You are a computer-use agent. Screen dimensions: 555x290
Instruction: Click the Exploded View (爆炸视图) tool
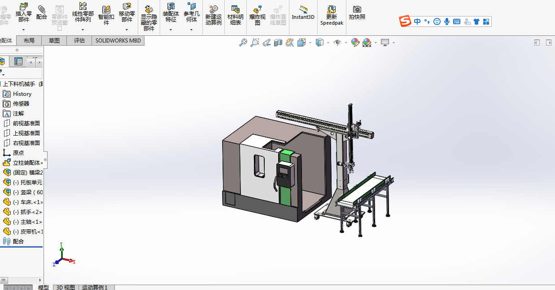pos(258,15)
